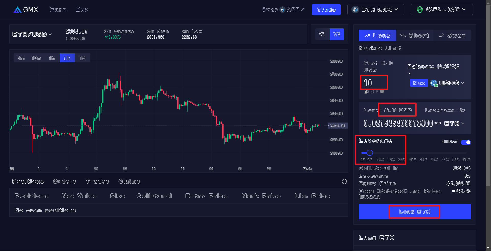Image resolution: width=491 pixels, height=251 pixels.
Task: Click the trending-down icon on Short tab
Action: (x=403, y=36)
